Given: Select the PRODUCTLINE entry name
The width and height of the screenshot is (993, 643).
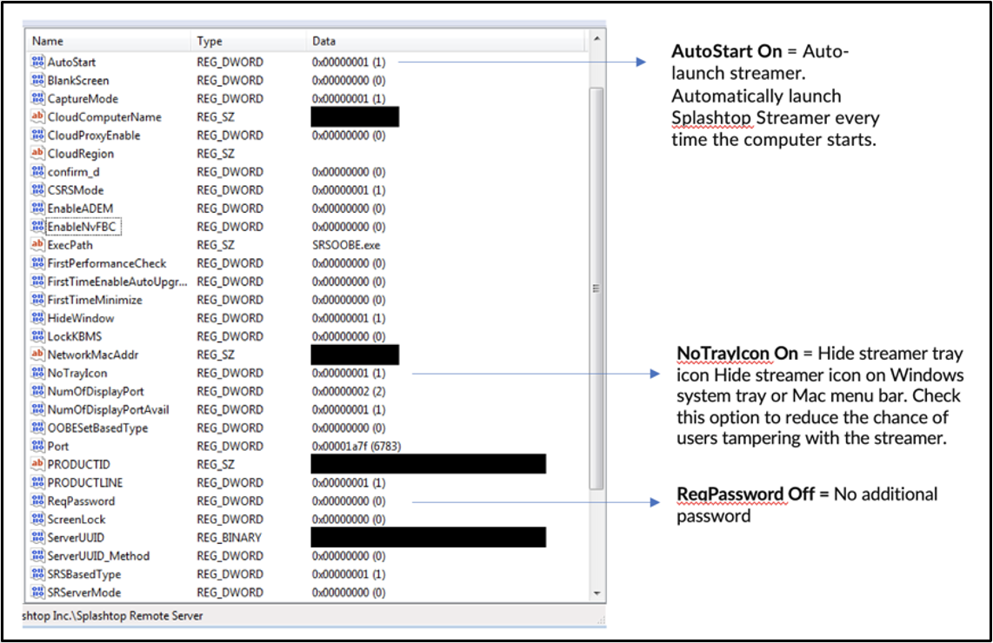Looking at the screenshot, I should click(x=85, y=483).
